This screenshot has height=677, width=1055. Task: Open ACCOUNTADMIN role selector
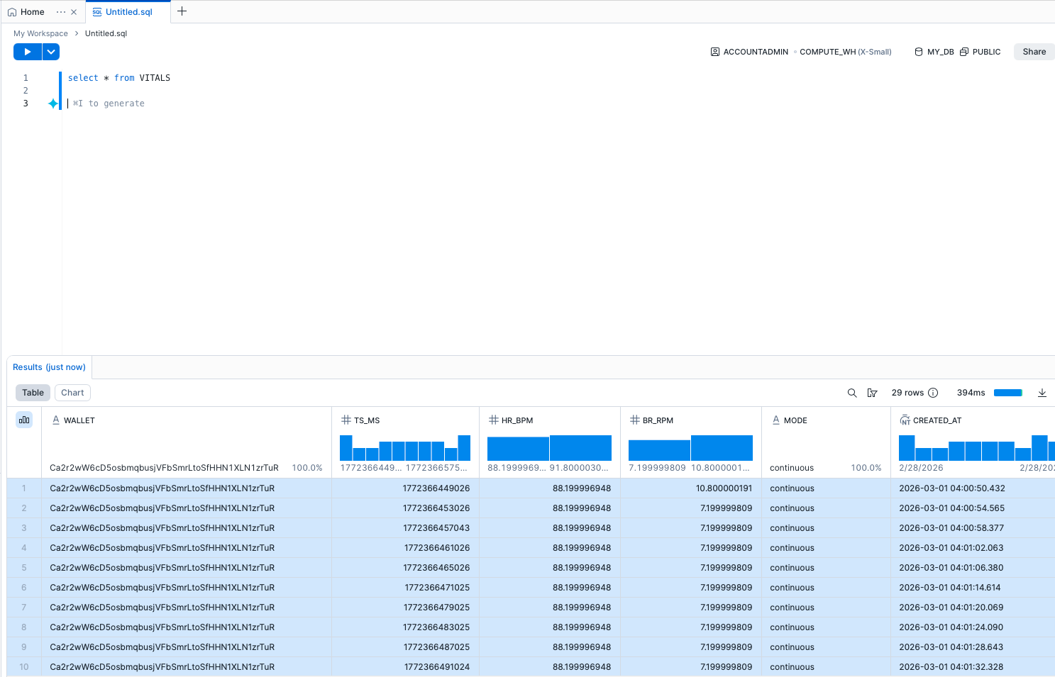[x=749, y=52]
